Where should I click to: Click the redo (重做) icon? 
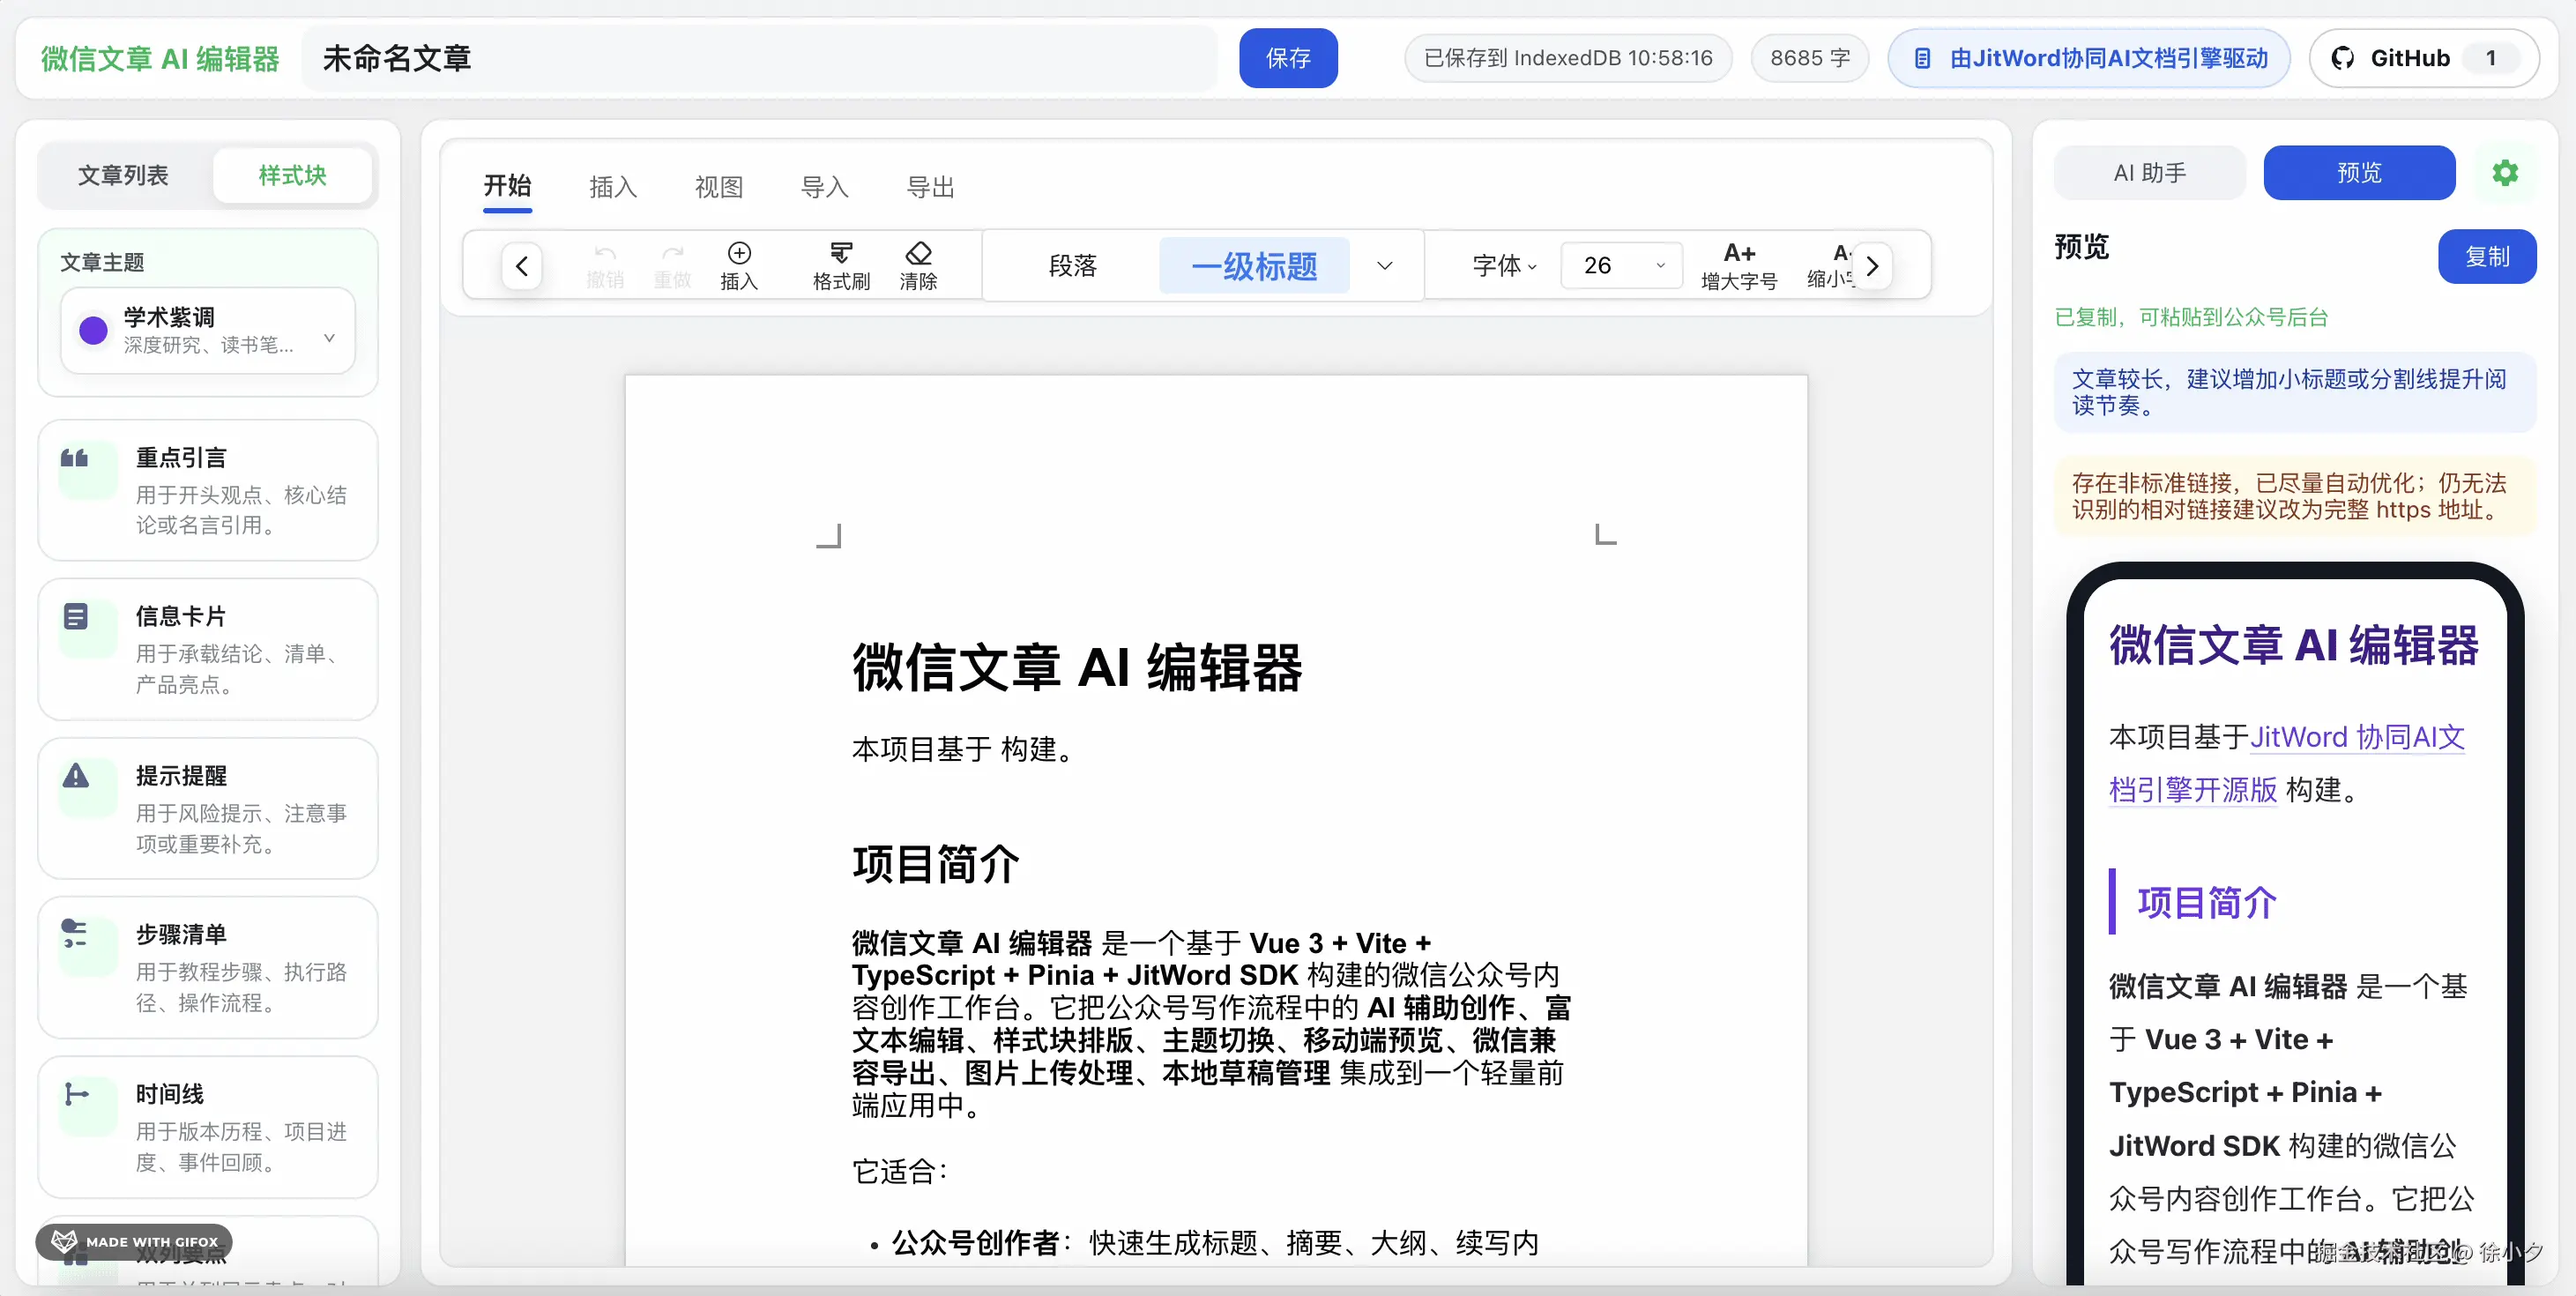(x=672, y=253)
